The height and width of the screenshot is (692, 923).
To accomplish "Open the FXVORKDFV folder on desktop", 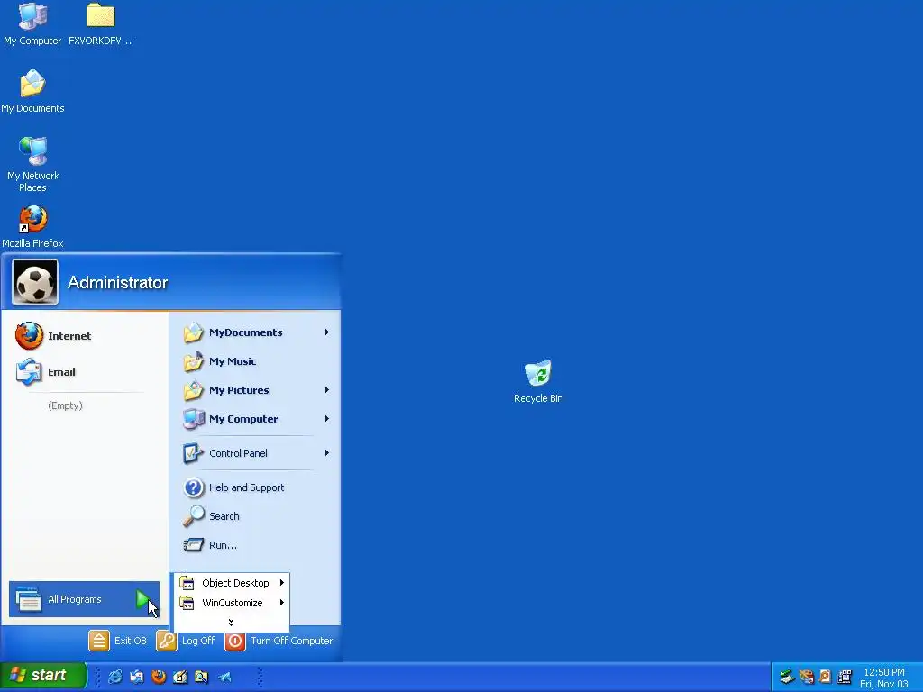I will click(x=100, y=24).
